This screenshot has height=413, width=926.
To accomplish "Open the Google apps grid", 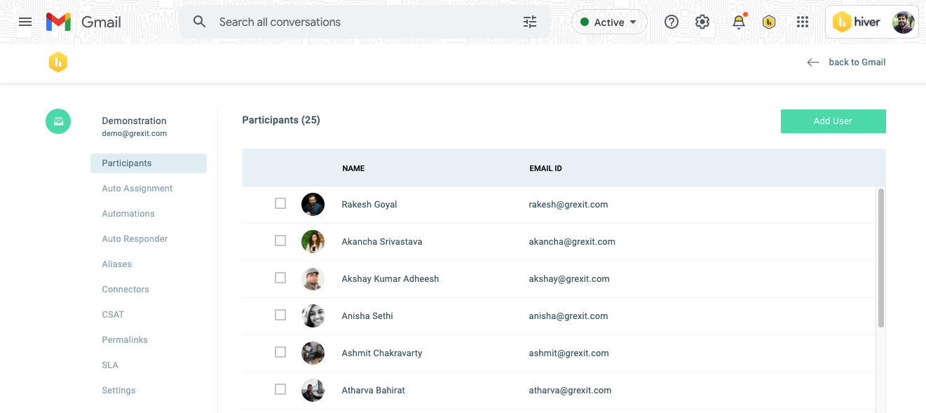I will (x=803, y=22).
